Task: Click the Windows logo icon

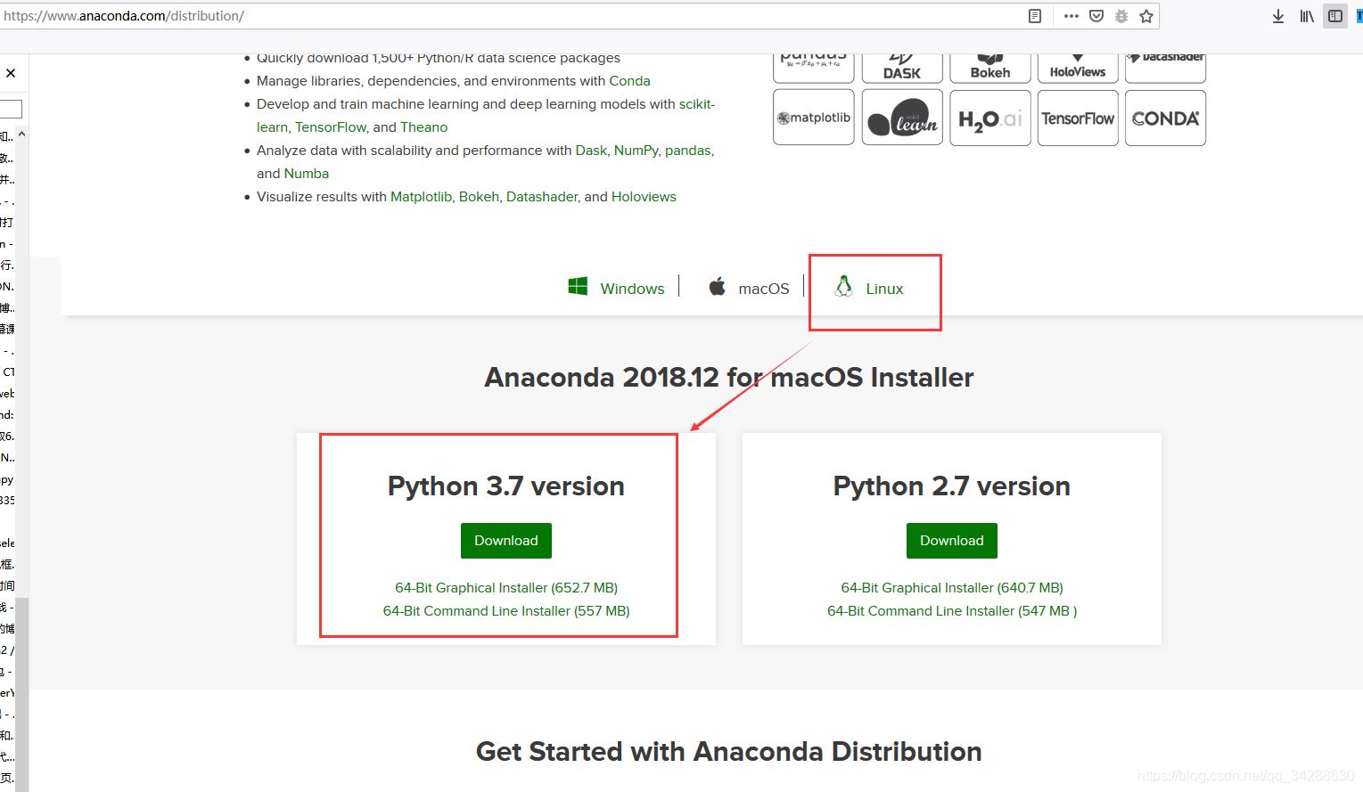Action: tap(578, 286)
